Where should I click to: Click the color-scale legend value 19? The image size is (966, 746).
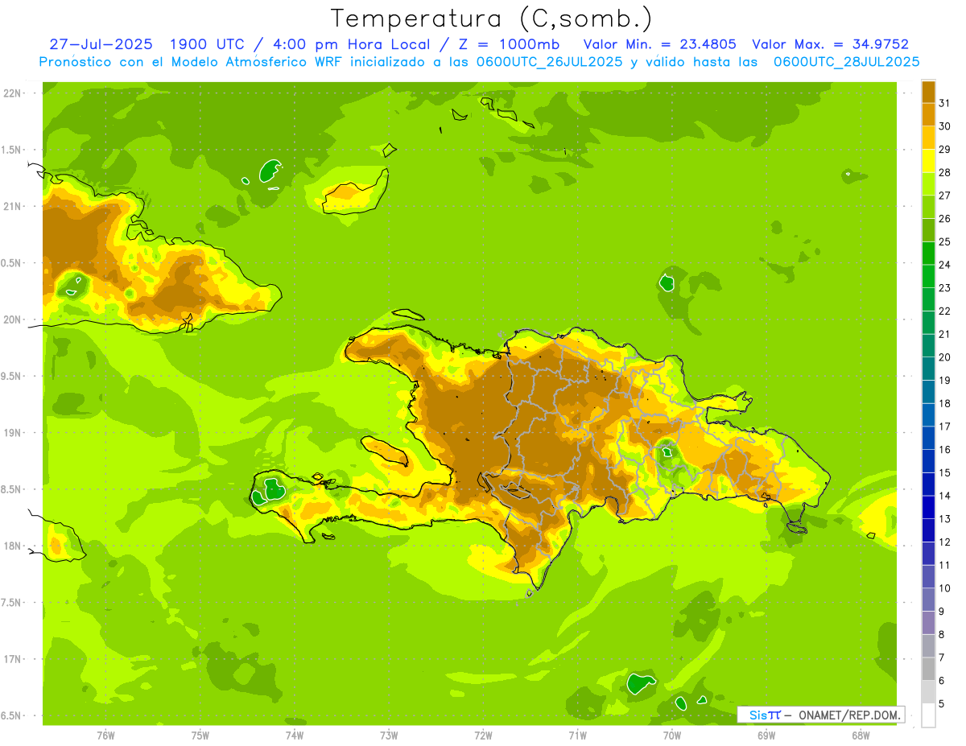click(945, 380)
